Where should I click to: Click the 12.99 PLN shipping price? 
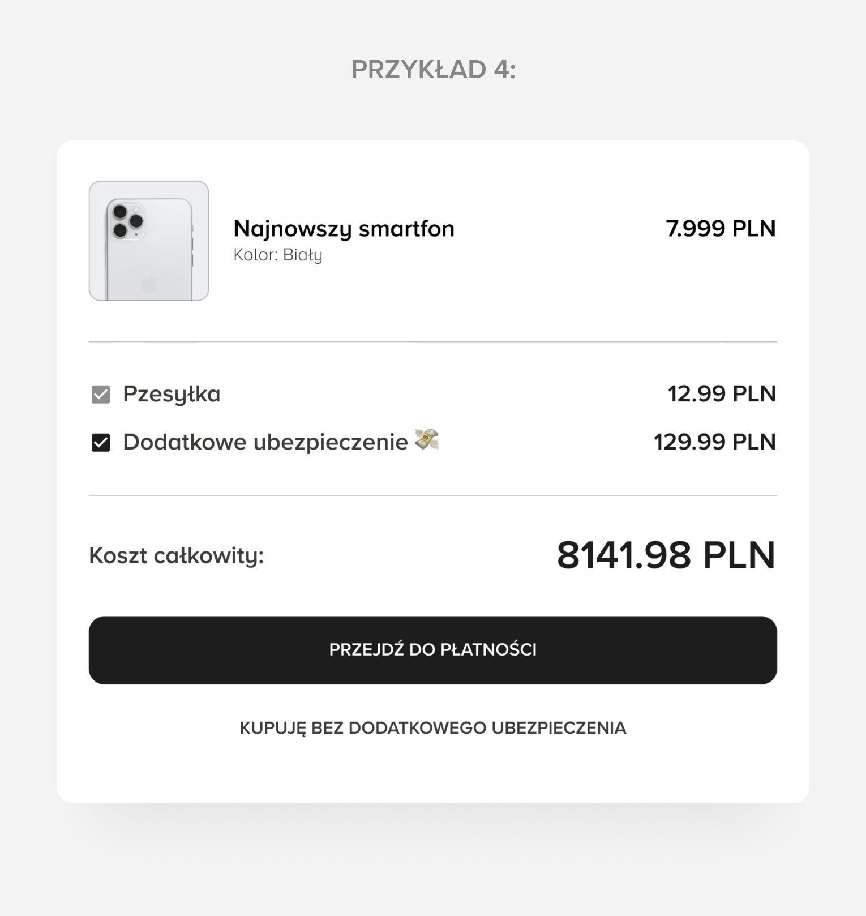tap(722, 394)
